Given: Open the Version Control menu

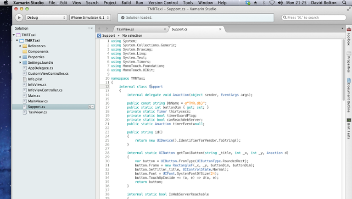Looking at the screenshot, I should pyautogui.click(x=163, y=3).
